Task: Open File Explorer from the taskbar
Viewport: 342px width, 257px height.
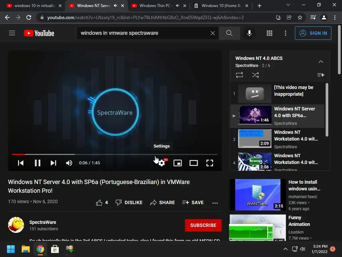Action: (25, 249)
